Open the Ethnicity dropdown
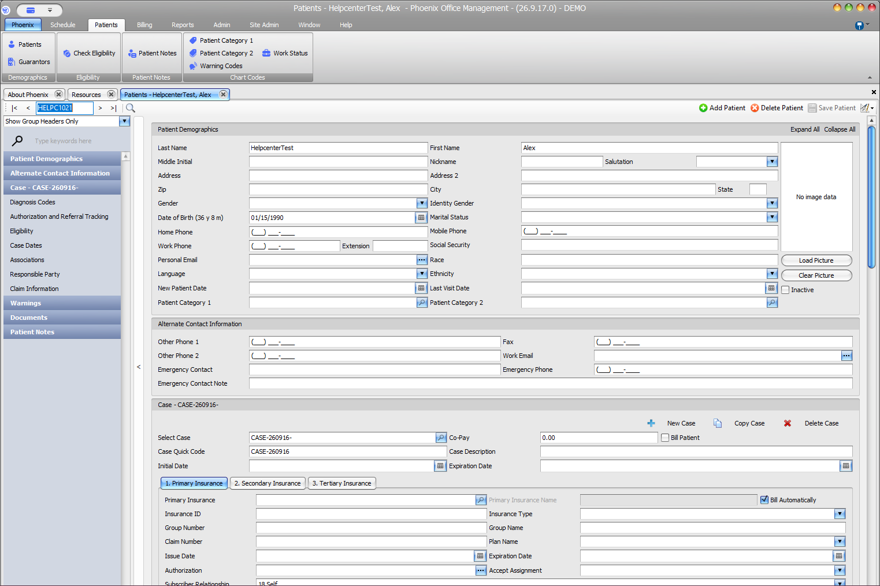The height and width of the screenshot is (586, 880). pyautogui.click(x=773, y=274)
